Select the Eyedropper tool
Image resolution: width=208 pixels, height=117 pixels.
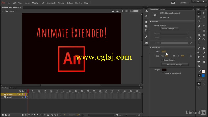(x=204, y=53)
